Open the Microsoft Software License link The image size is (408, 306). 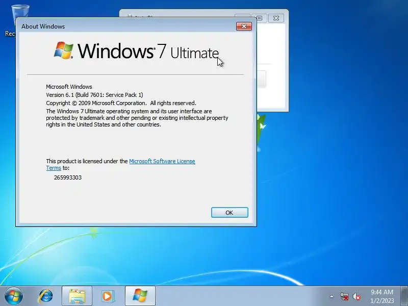162,161
